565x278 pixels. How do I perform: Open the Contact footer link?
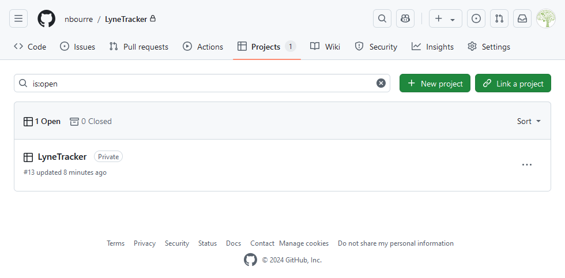click(x=262, y=243)
